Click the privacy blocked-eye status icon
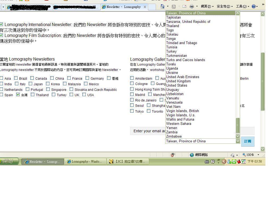The width and height of the screenshot is (272, 204). point(173,155)
